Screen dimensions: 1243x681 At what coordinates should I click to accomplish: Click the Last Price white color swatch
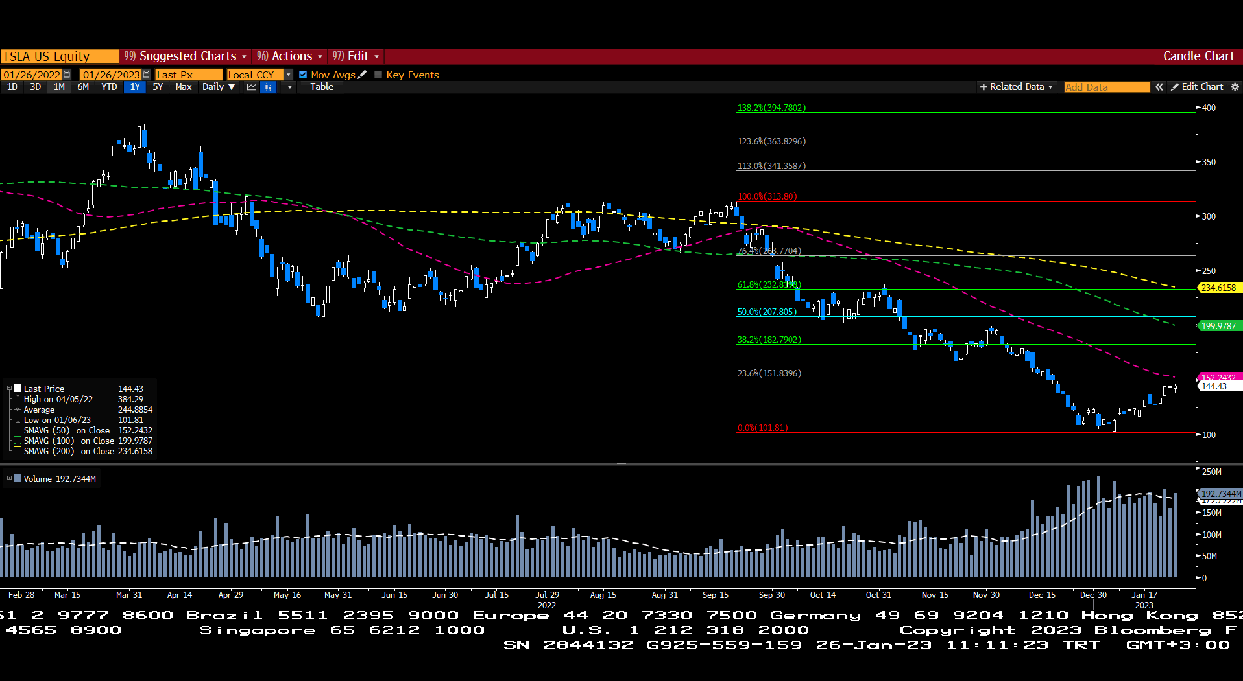pyautogui.click(x=18, y=389)
